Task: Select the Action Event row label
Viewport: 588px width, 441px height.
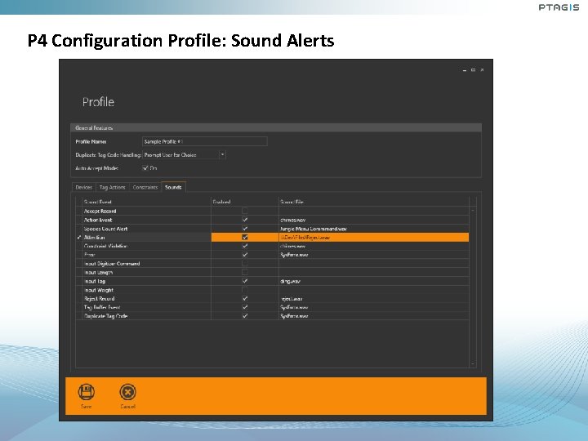Action: tap(98, 220)
